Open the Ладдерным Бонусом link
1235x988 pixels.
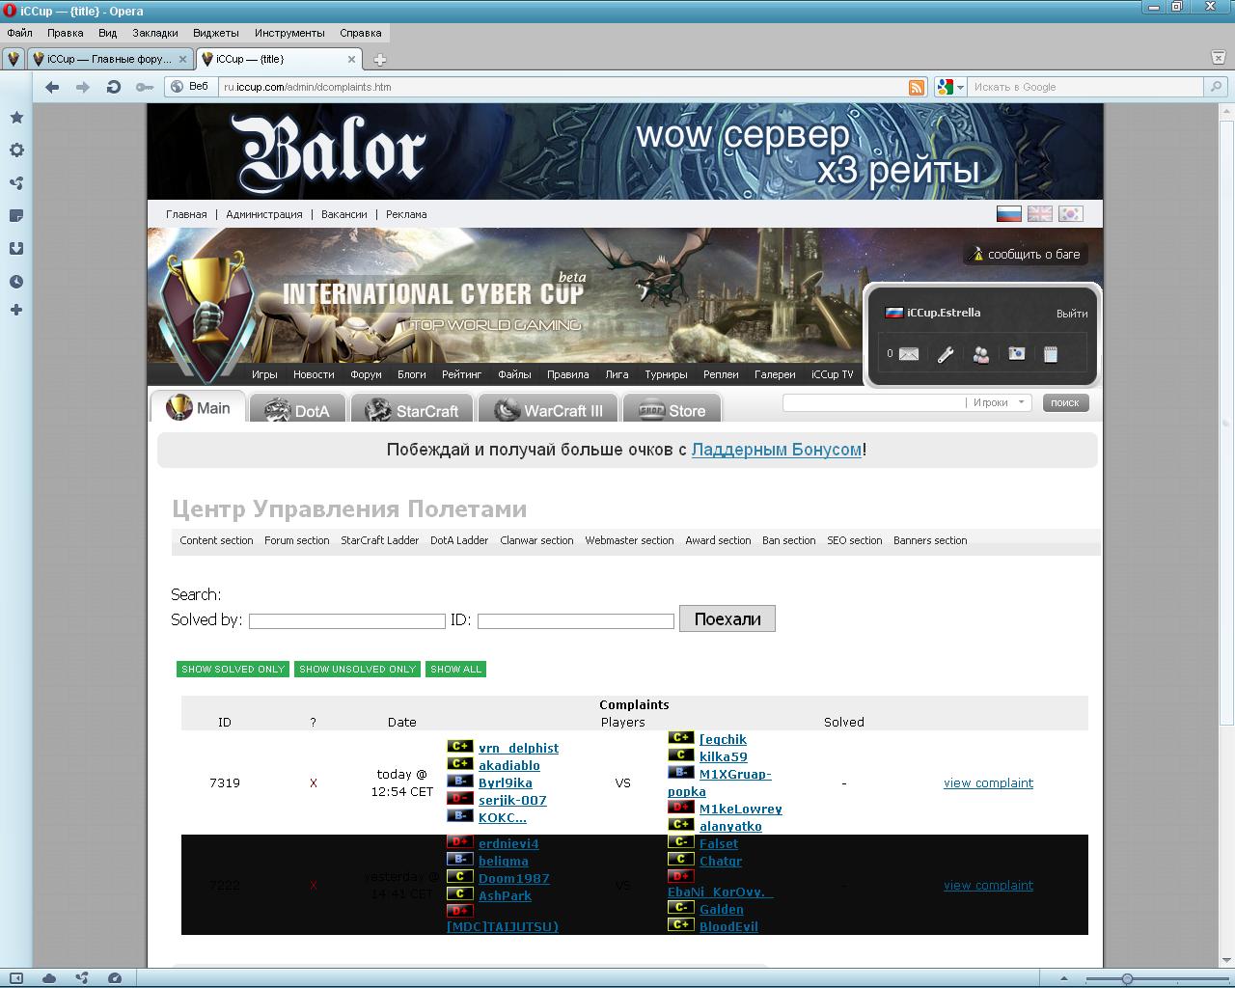click(777, 450)
